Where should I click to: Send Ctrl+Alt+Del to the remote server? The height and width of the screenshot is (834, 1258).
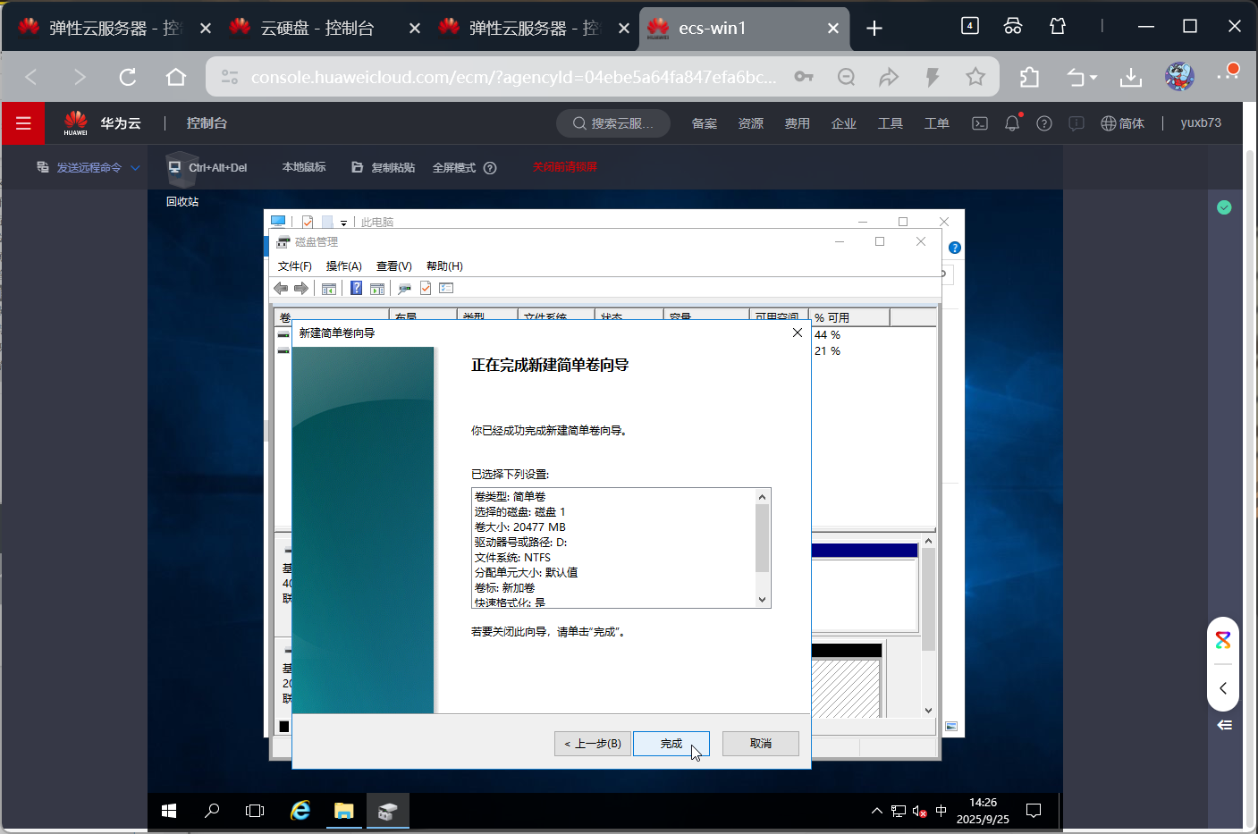[x=207, y=167]
